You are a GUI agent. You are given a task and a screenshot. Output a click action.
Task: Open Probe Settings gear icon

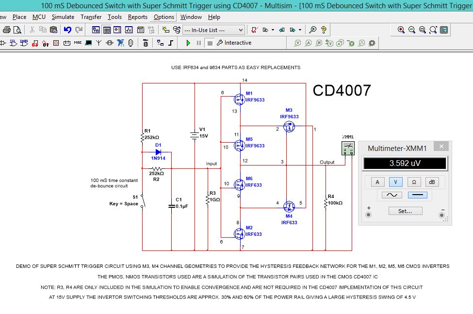372,43
